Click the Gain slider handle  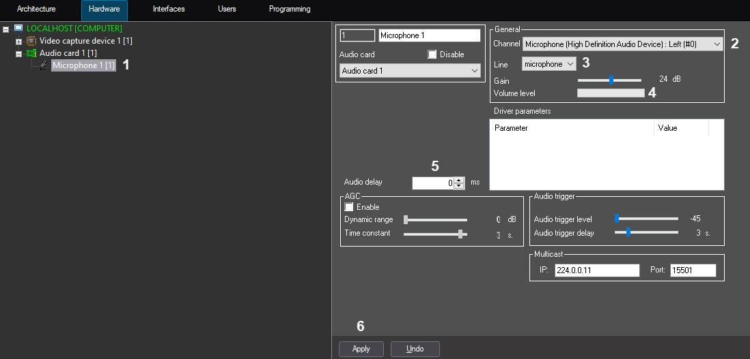click(x=611, y=80)
